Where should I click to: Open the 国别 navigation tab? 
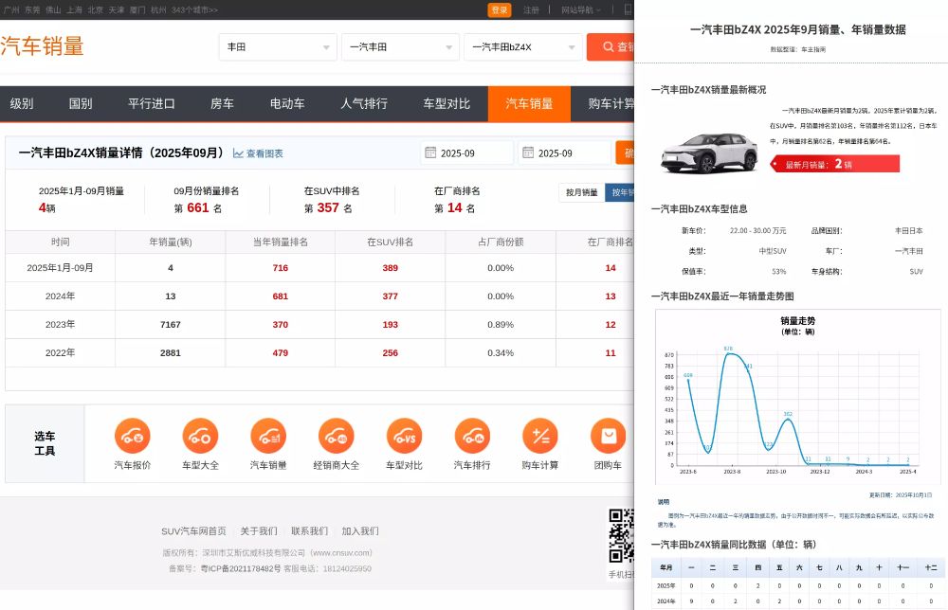click(81, 104)
